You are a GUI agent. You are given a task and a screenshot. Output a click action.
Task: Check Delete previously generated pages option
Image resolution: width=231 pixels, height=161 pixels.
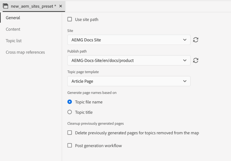point(70,133)
